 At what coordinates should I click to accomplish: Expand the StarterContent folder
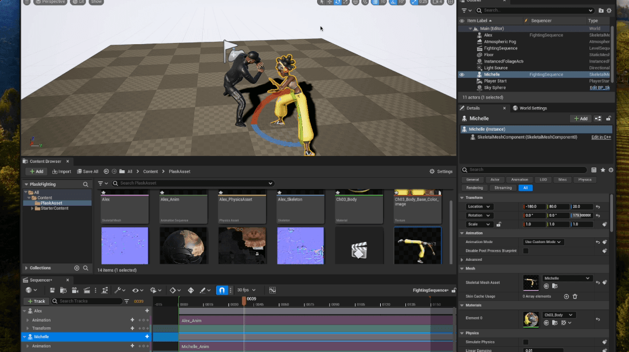[x=32, y=208]
